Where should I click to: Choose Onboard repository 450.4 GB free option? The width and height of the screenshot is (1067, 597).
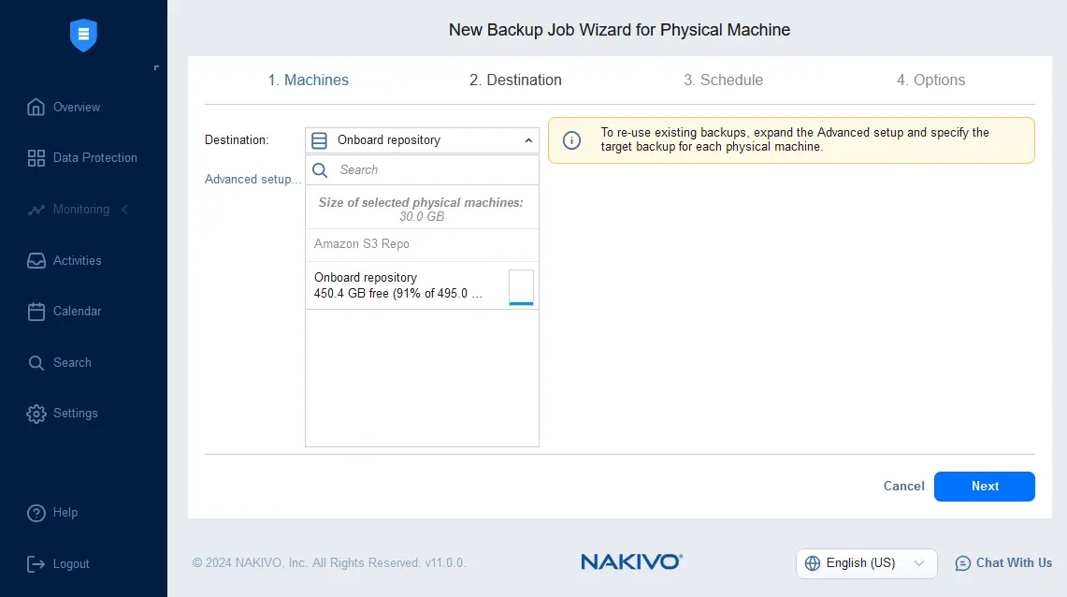coord(422,286)
